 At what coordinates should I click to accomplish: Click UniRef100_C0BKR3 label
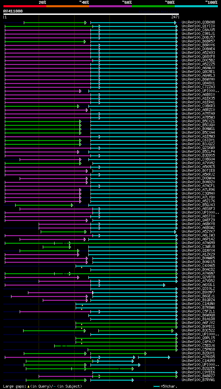coord(198,106)
